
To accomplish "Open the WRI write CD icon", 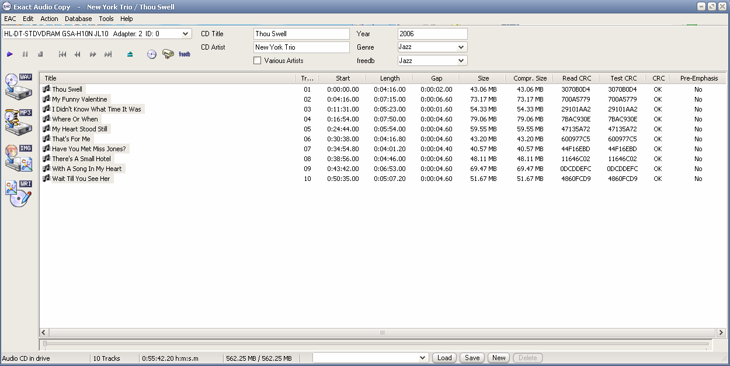I will tap(18, 193).
